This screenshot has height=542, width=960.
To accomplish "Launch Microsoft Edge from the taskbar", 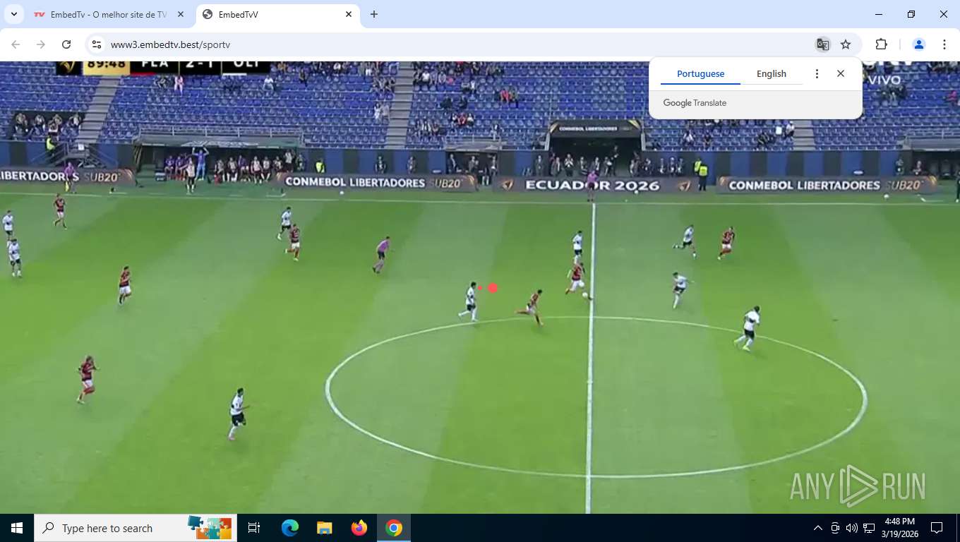I will pos(289,528).
